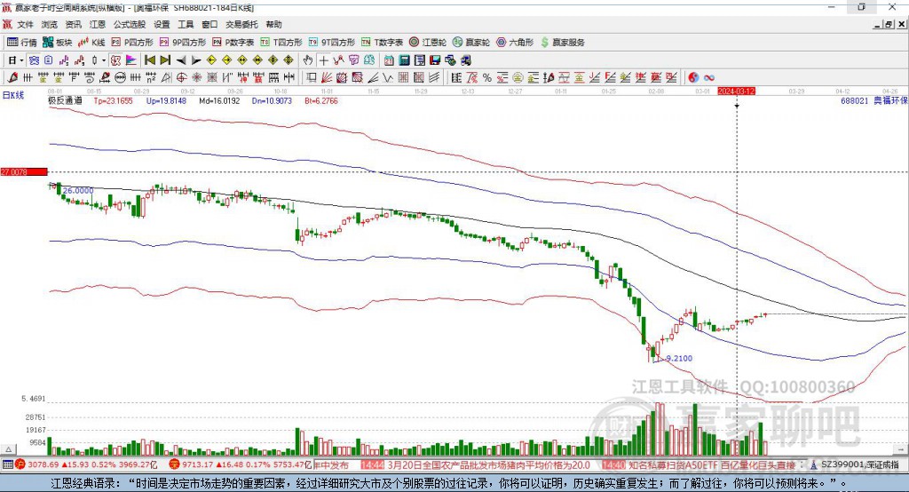This screenshot has width=909, height=492.
Task: Switch to 行情 quotes view
Action: point(22,43)
